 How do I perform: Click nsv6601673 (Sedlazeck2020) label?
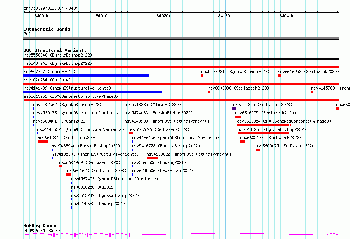pyautogui.click(x=96, y=171)
